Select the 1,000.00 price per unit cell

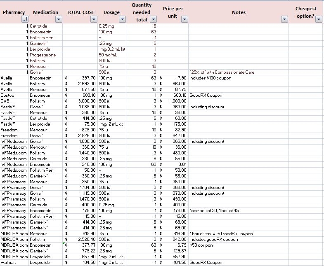click(173, 101)
